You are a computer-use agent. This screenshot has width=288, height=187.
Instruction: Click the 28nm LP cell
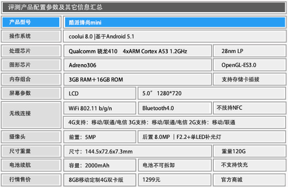point(249,51)
